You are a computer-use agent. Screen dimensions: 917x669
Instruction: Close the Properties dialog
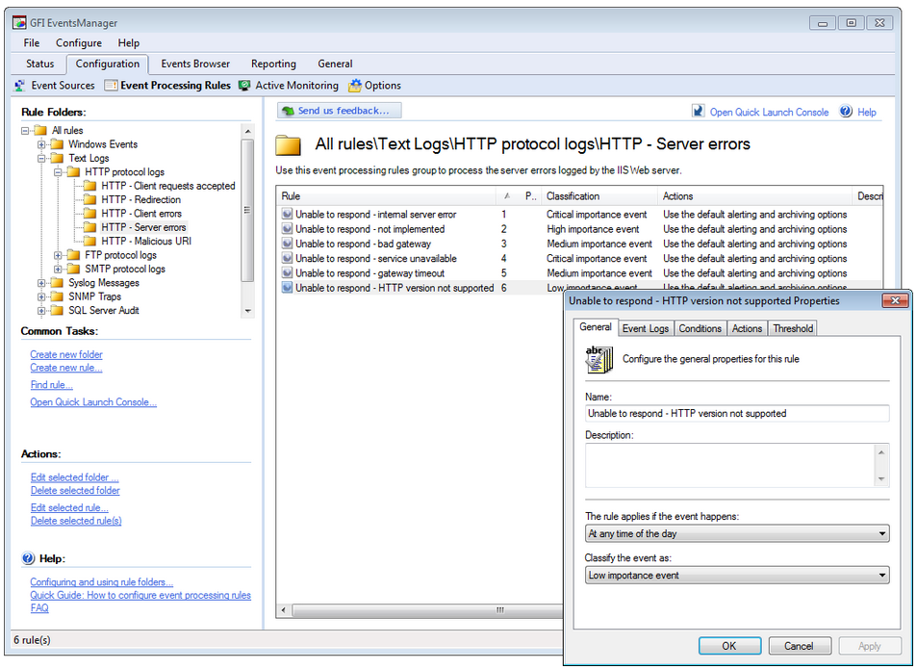pyautogui.click(x=895, y=300)
